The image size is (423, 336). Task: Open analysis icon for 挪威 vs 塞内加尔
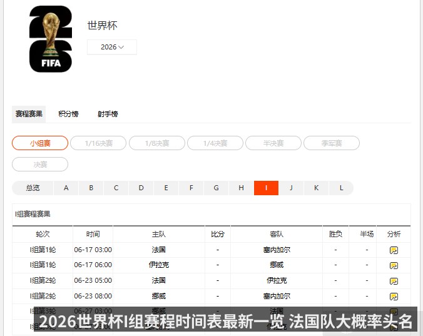click(394, 297)
